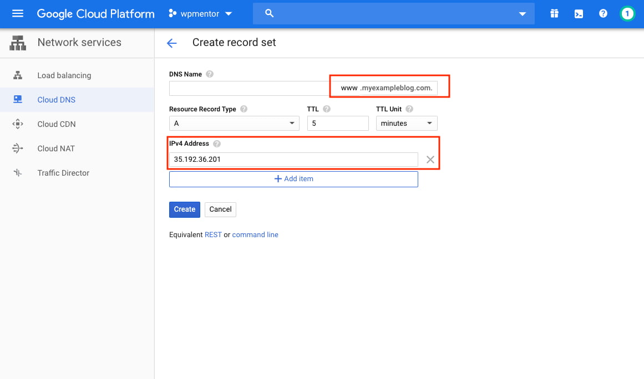The width and height of the screenshot is (644, 379).
Task: Click the IPv4 Address label
Action: click(189, 144)
